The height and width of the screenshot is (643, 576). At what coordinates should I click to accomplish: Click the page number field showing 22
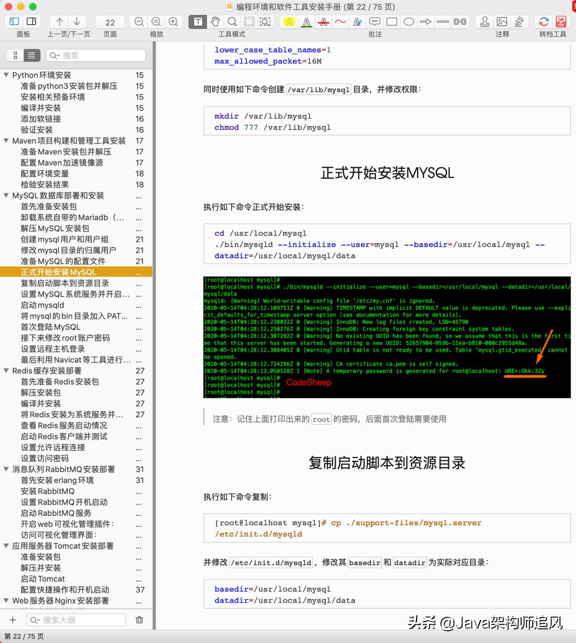pyautogui.click(x=109, y=22)
